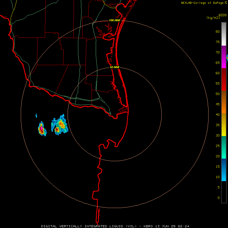Click the color scale value 70
This screenshot has height=228, width=228.
pos(218,52)
